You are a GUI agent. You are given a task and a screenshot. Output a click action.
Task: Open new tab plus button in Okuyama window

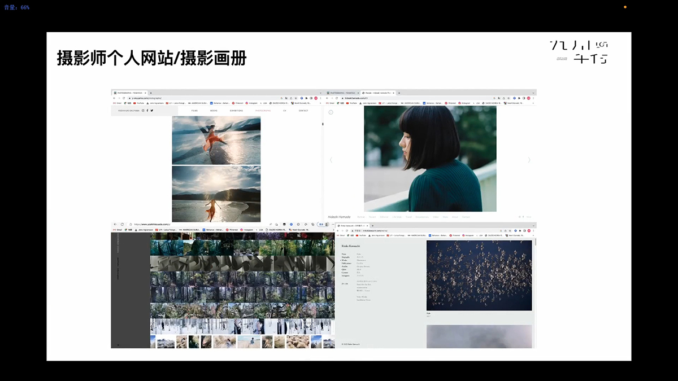[151, 93]
